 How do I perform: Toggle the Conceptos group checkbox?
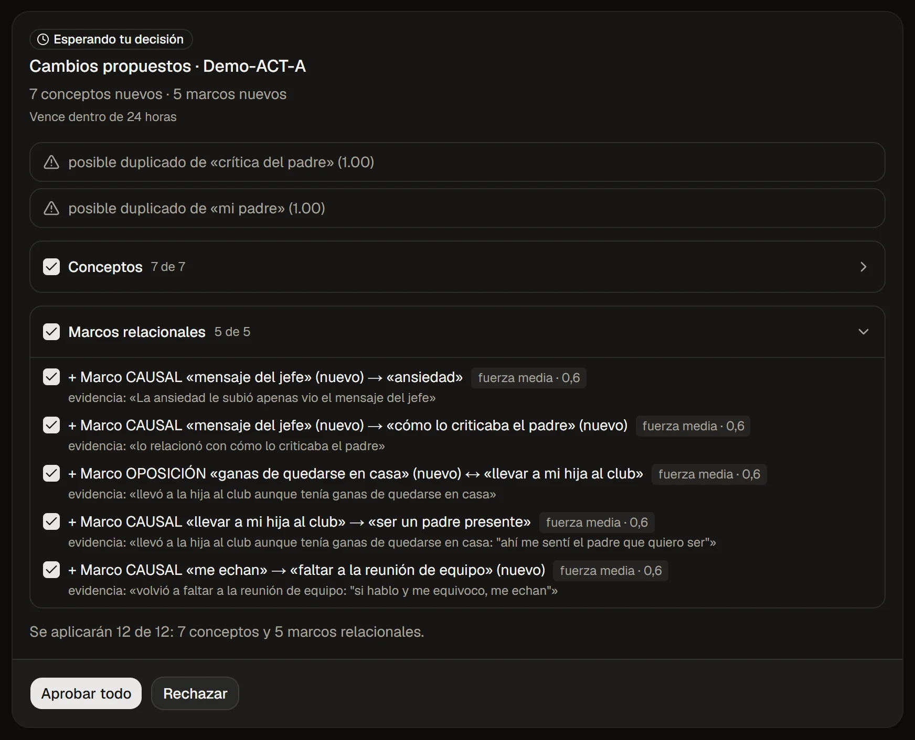[51, 267]
